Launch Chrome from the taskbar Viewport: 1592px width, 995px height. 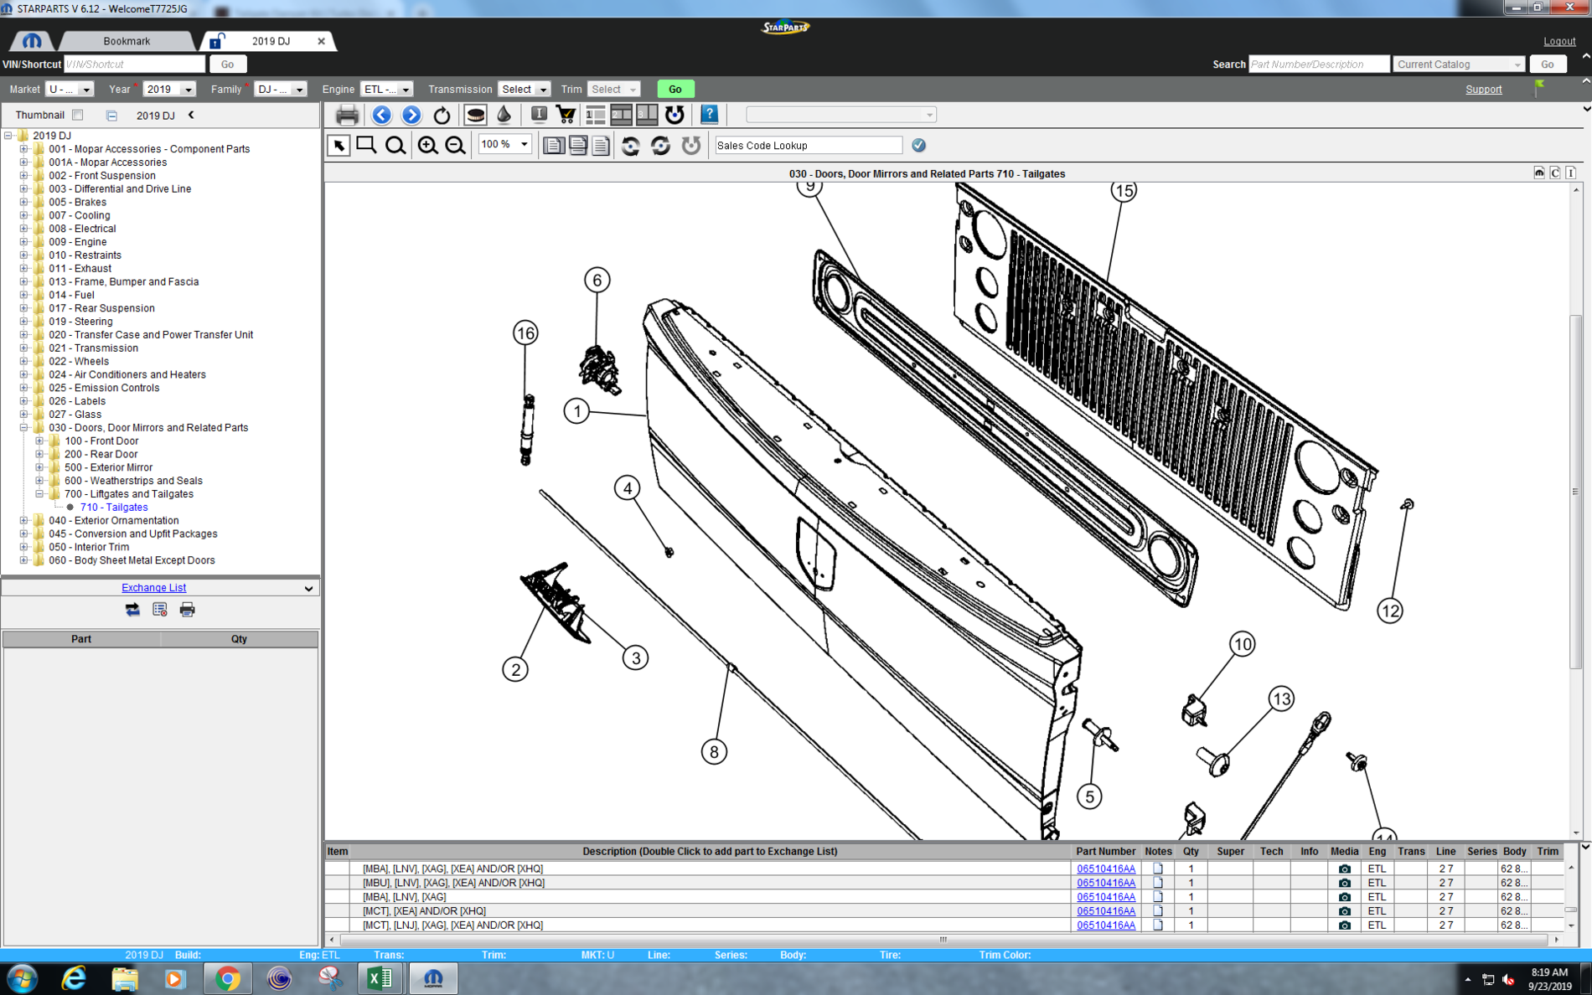(227, 978)
